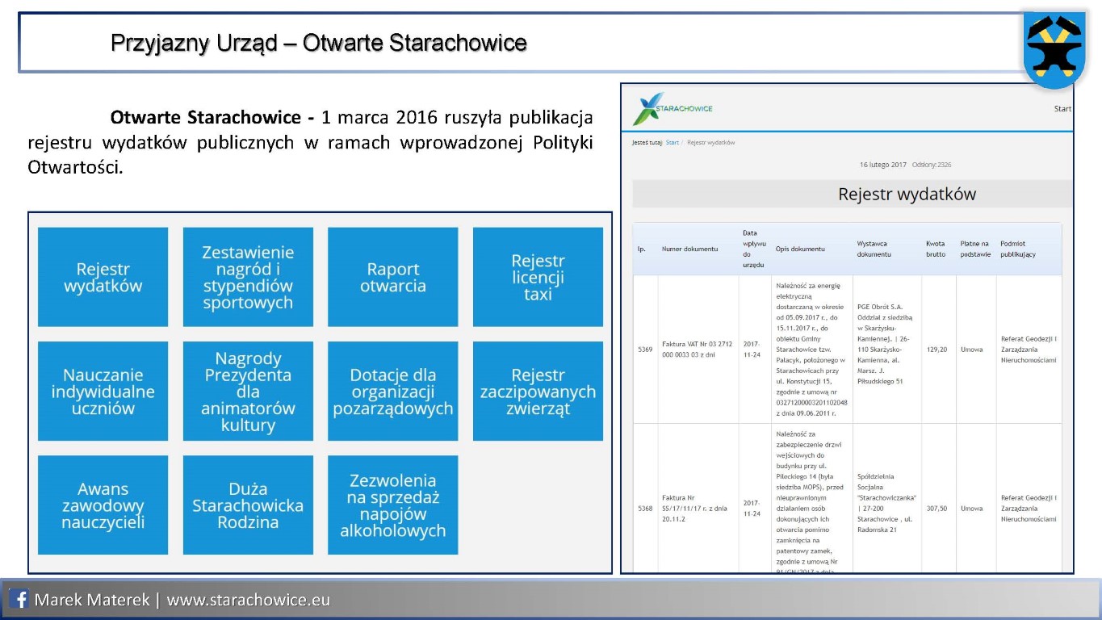Image resolution: width=1102 pixels, height=620 pixels.
Task: Click the Kwota brutto column header
Action: [936, 249]
